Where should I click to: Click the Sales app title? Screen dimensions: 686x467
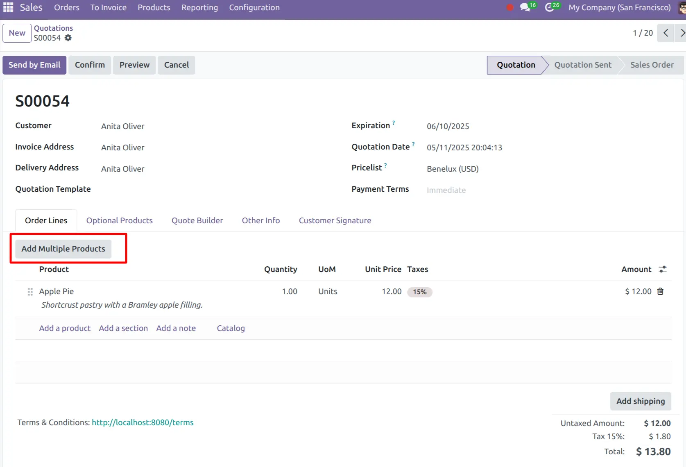(31, 7)
